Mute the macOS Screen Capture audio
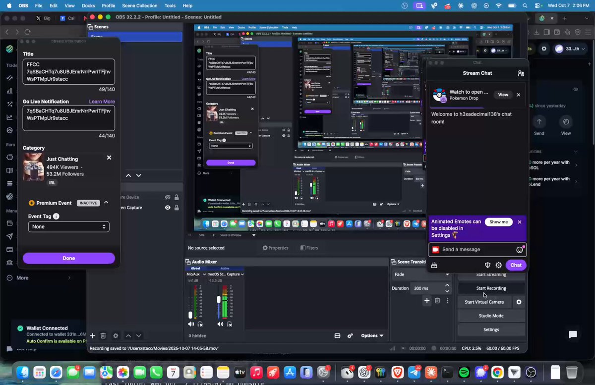Viewport: 595px width, 385px height. click(220, 324)
